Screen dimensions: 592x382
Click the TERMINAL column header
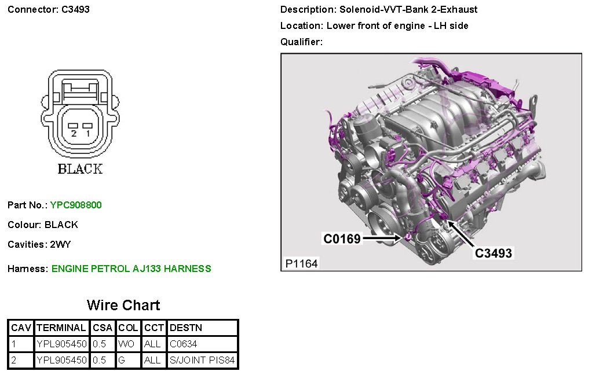pyautogui.click(x=61, y=328)
